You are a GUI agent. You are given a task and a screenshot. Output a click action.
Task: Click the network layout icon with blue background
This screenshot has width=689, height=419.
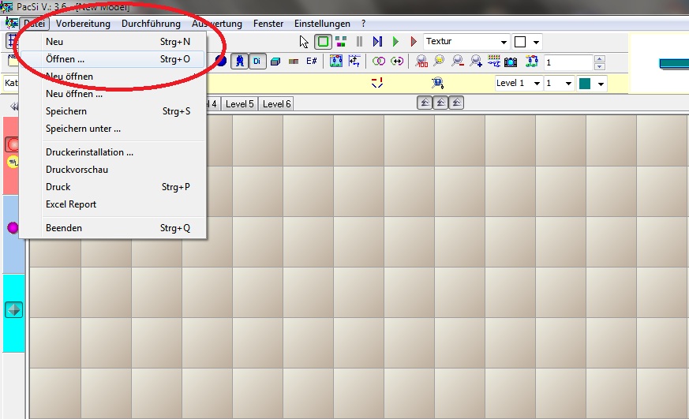coord(336,61)
